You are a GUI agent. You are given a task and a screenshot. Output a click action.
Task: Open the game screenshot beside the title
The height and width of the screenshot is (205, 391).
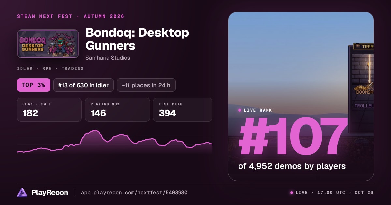click(301, 96)
